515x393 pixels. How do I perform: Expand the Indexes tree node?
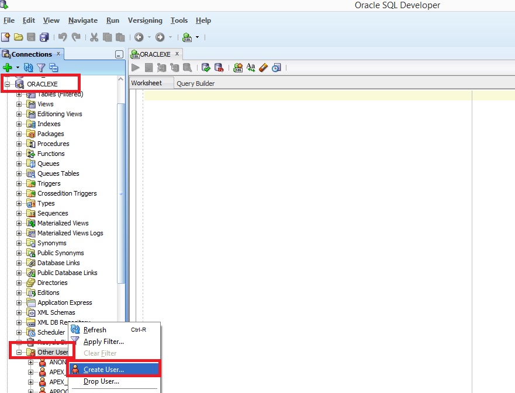coord(19,124)
